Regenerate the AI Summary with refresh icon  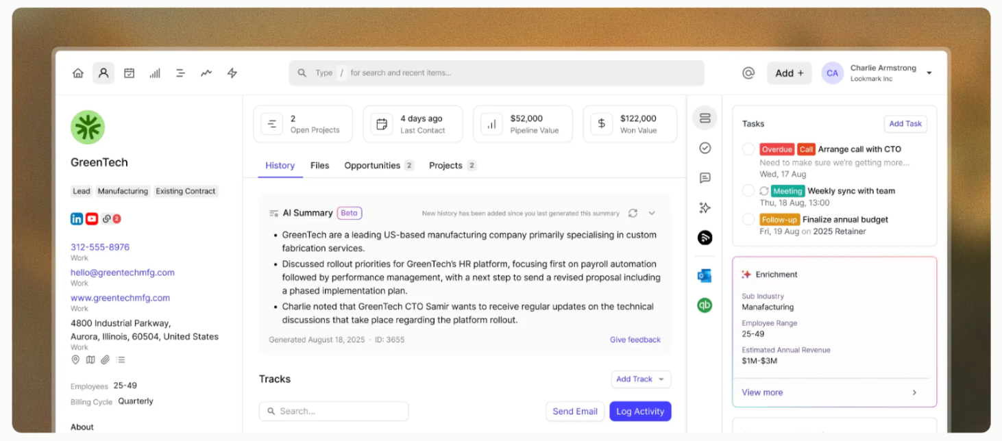(633, 213)
